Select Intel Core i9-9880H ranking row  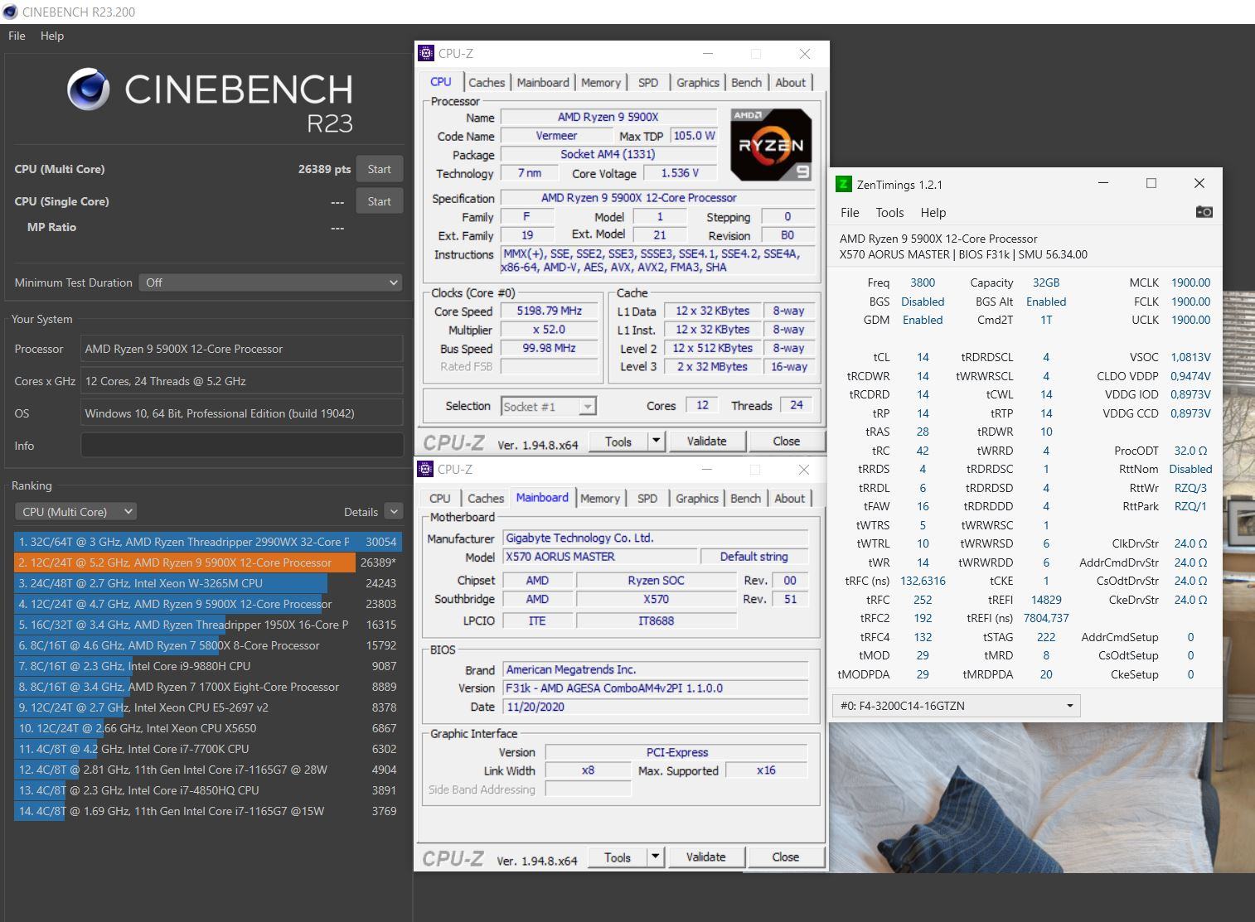[x=208, y=666]
